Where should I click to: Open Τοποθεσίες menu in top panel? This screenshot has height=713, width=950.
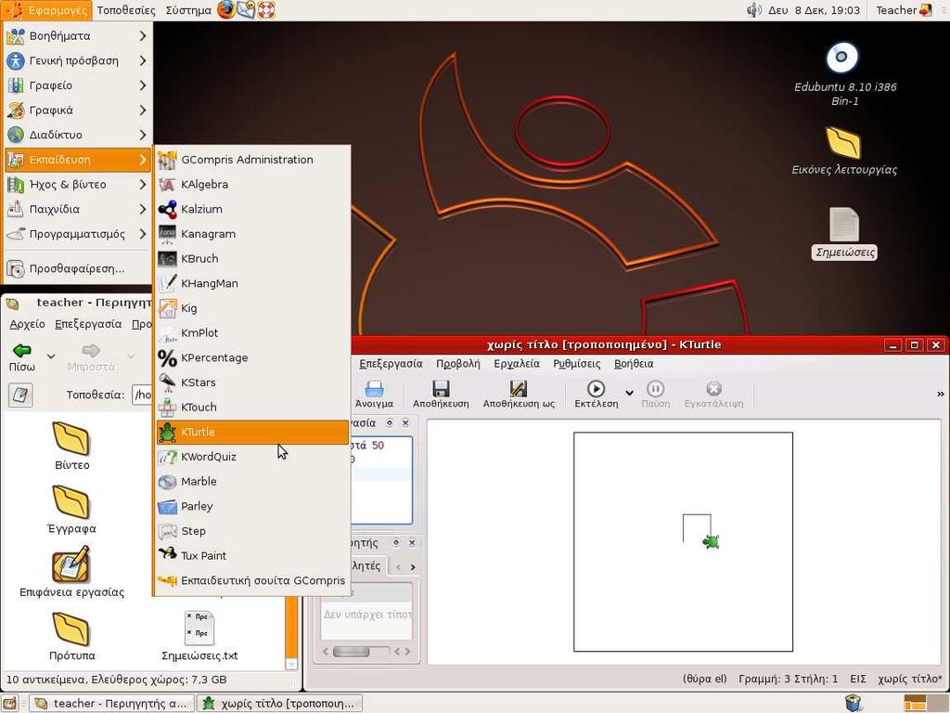[126, 10]
